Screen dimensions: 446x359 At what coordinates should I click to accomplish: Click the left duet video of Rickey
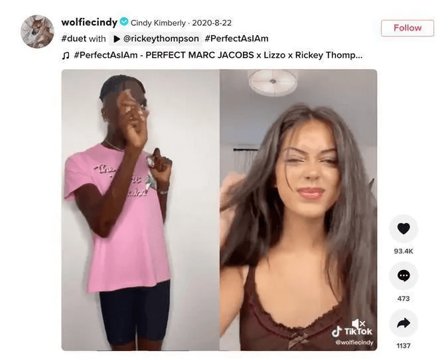point(141,210)
